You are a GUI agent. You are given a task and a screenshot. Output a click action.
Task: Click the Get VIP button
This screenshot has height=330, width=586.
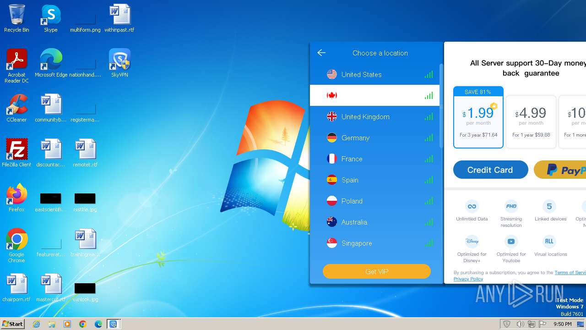click(x=377, y=271)
